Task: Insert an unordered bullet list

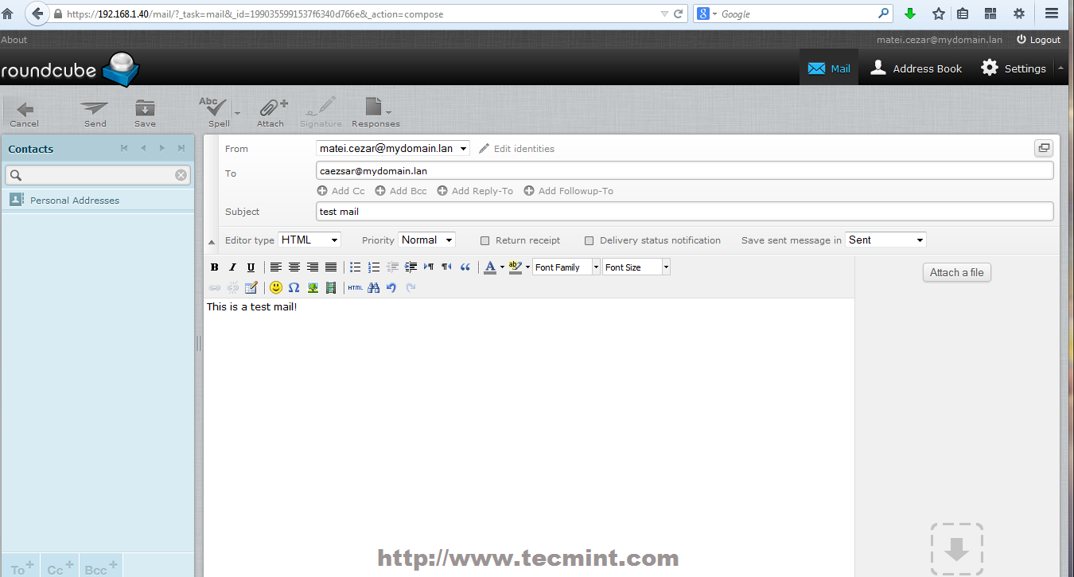Action: [356, 267]
